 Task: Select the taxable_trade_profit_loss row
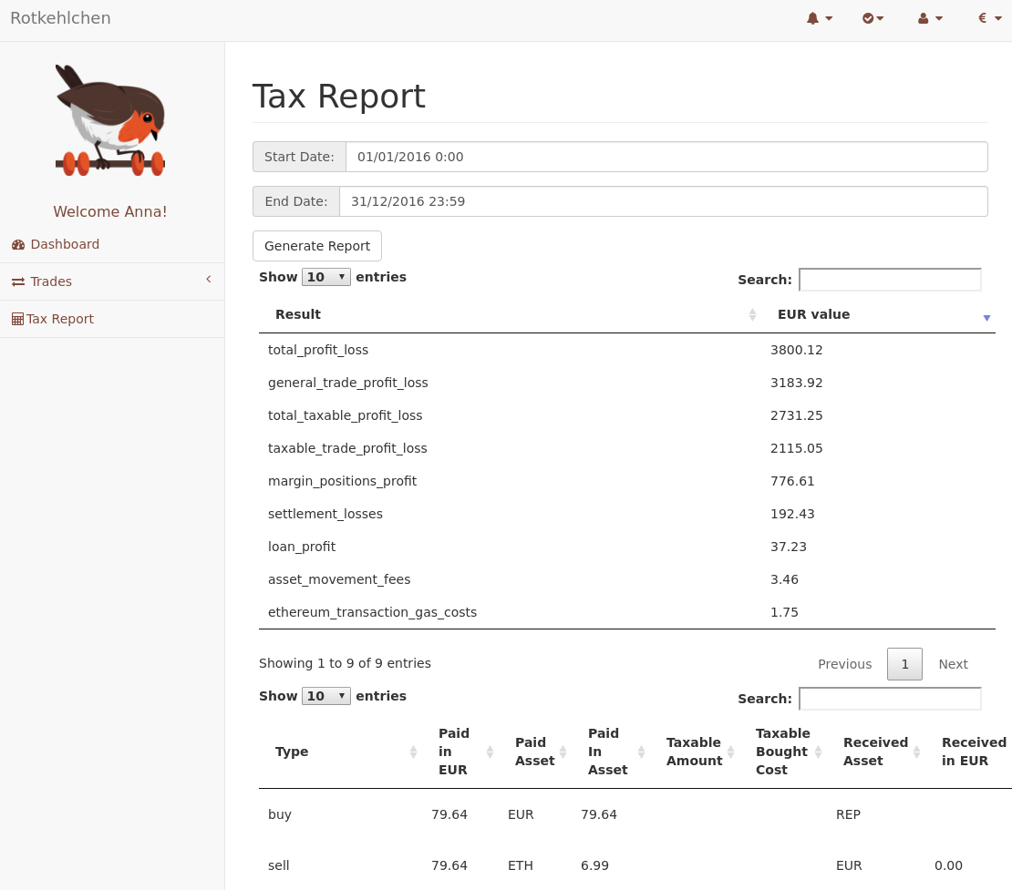[x=626, y=448]
